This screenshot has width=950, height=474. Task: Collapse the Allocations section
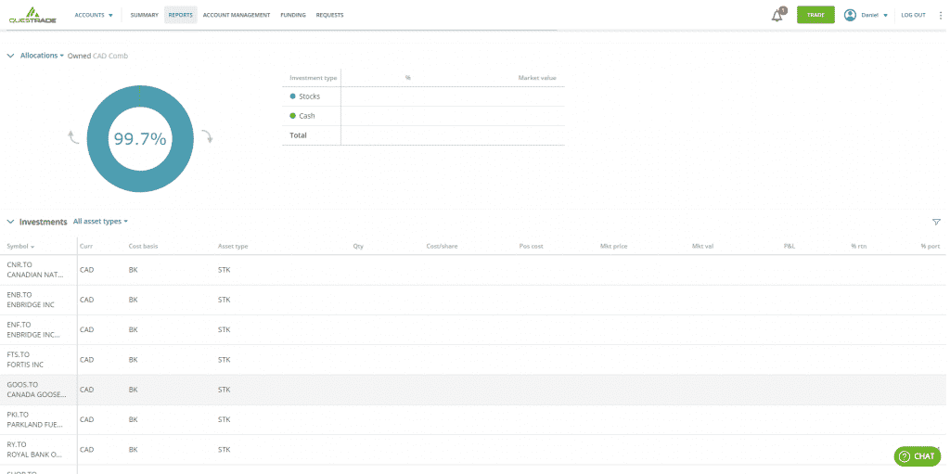pyautogui.click(x=10, y=56)
